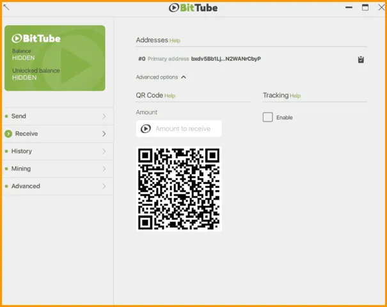Open the Mining menu item
The width and height of the screenshot is (387, 307).
click(x=58, y=169)
